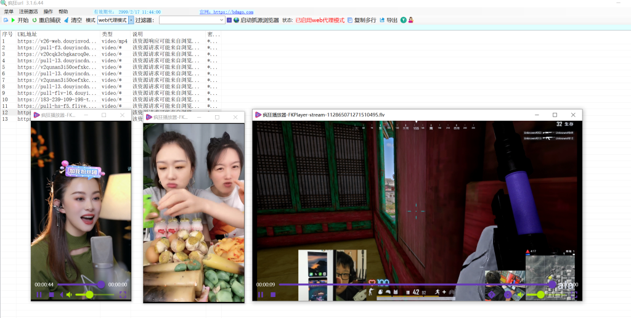Maximize the FKPlayer-stream flv player window
631x318 pixels.
click(555, 115)
